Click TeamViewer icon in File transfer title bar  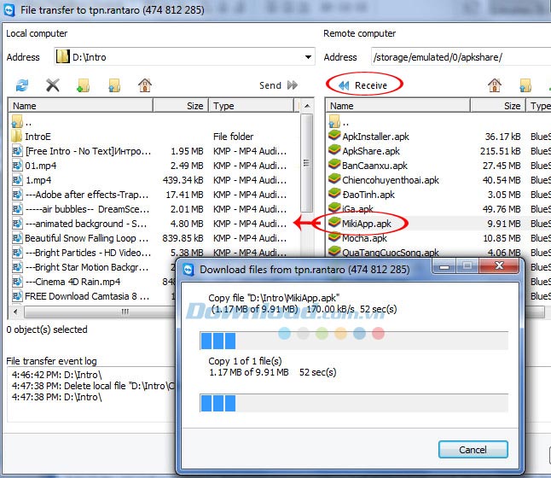point(9,10)
